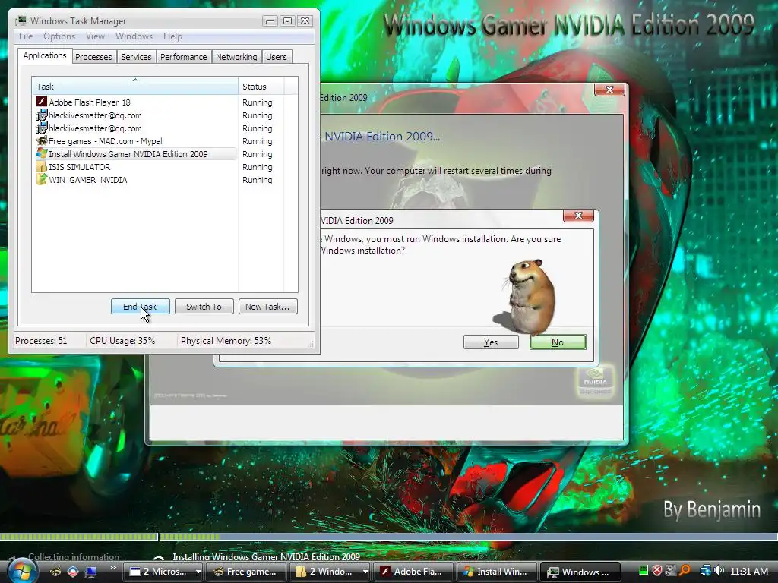Select the Free games - MAD.com - Mypal task
The height and width of the screenshot is (583, 778).
136,140
